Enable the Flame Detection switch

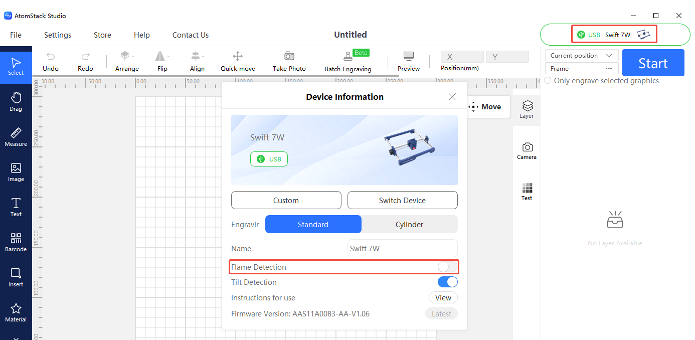(x=448, y=267)
